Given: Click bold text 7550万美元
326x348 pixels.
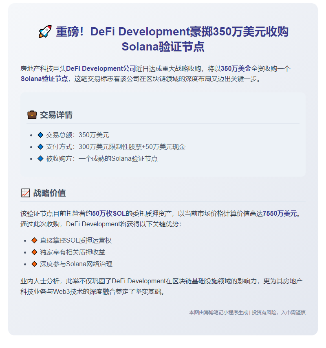Looking at the screenshot, I should [x=280, y=214].
